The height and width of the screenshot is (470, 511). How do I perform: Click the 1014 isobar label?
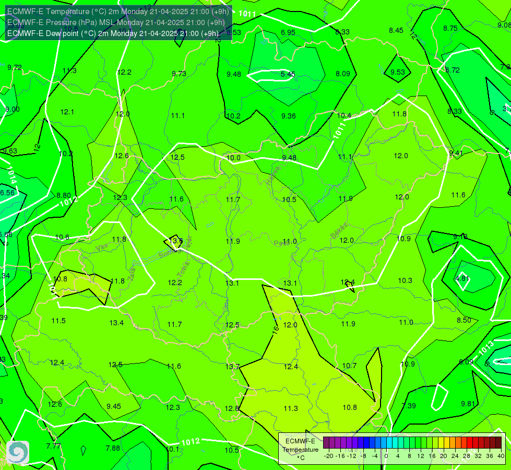[x=11, y=175]
